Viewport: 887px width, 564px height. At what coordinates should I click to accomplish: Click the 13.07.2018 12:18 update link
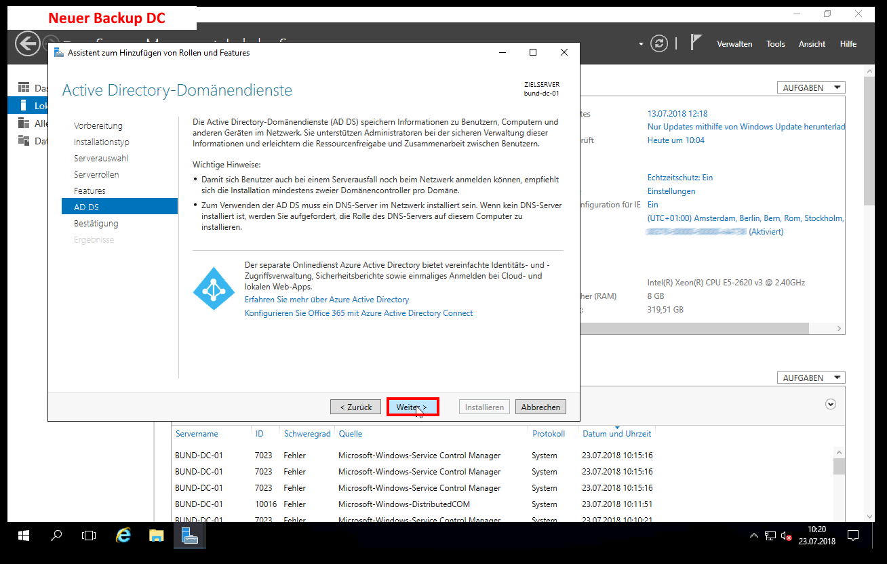click(x=677, y=114)
